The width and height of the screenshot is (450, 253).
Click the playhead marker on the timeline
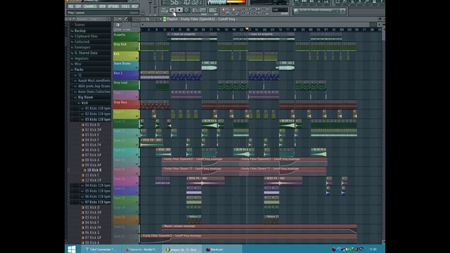pyautogui.click(x=247, y=29)
